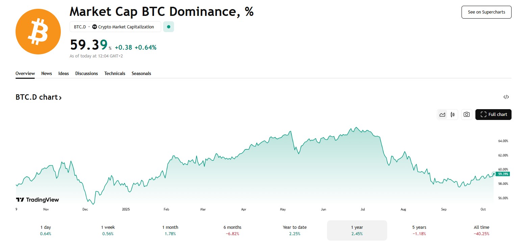Expand the BTC.D chart heading chevron
Image resolution: width=521 pixels, height=245 pixels.
(60, 98)
